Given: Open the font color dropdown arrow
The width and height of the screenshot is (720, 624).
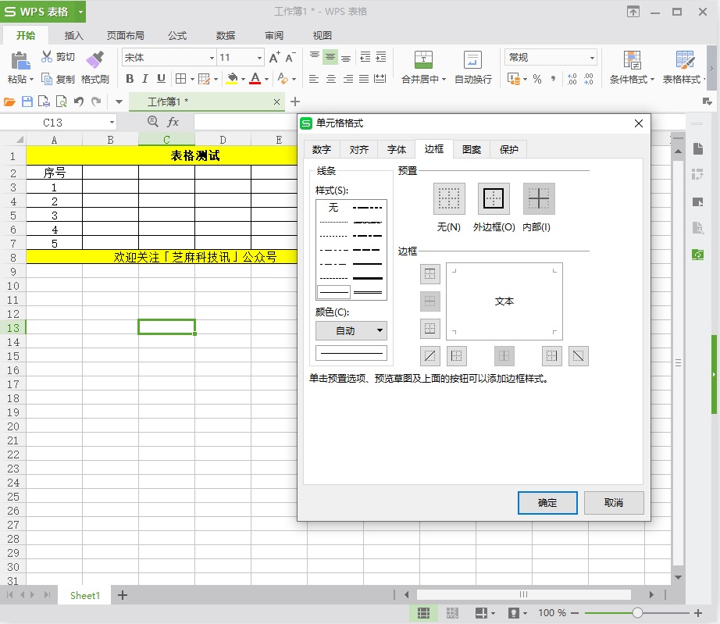Looking at the screenshot, I should click(266, 80).
